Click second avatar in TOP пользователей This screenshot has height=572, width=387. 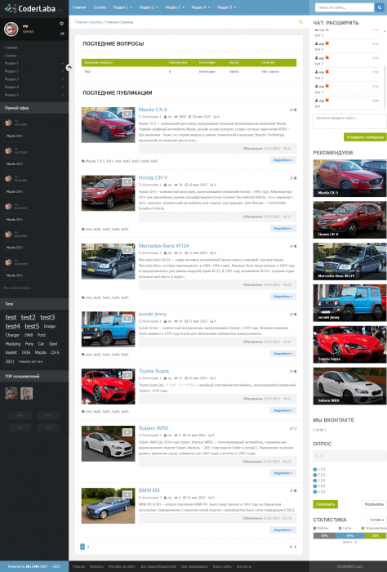[x=27, y=393]
